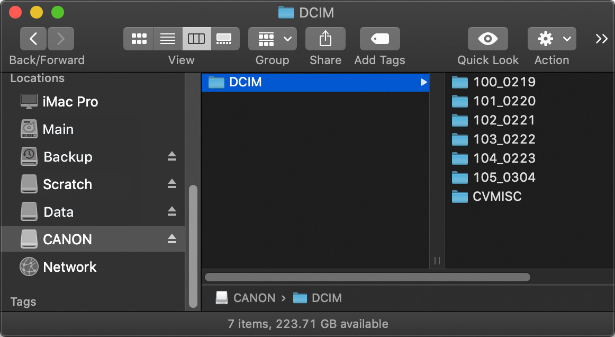Image resolution: width=615 pixels, height=337 pixels.
Task: Switch to gallery view mode
Action: click(x=225, y=39)
